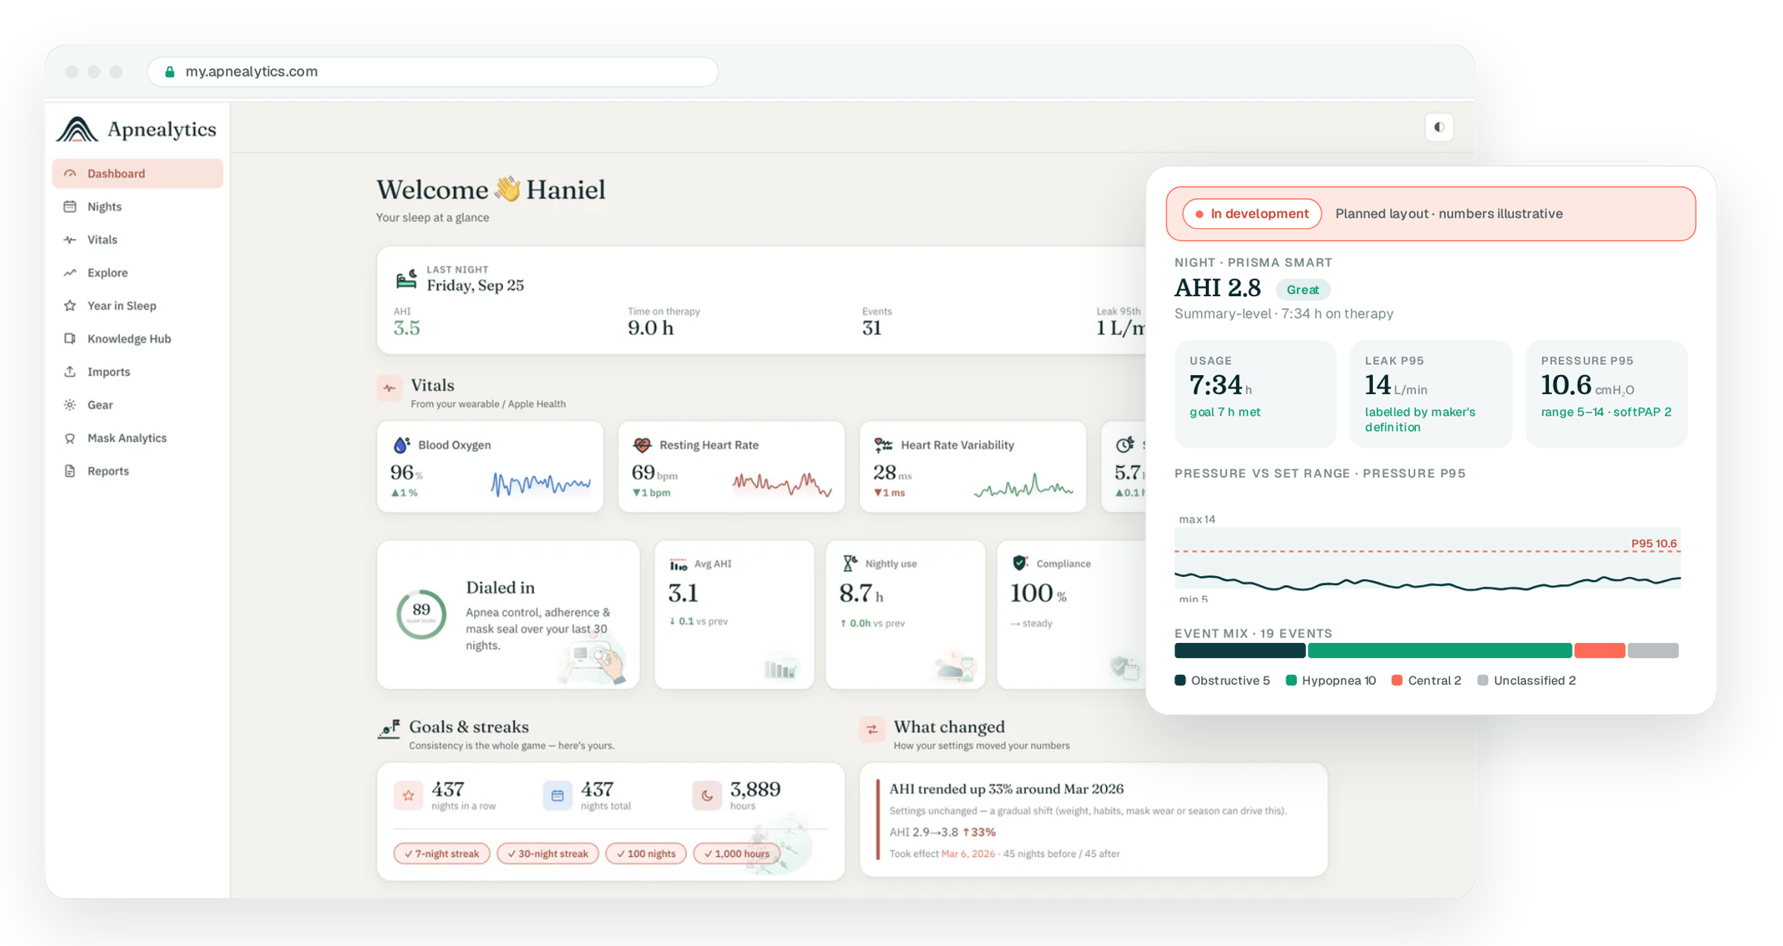The image size is (1783, 946).
Task: Click the Knowledge Hub book icon
Action: pyautogui.click(x=70, y=339)
